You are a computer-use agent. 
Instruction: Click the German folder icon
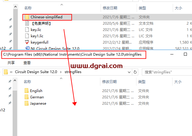26,97
